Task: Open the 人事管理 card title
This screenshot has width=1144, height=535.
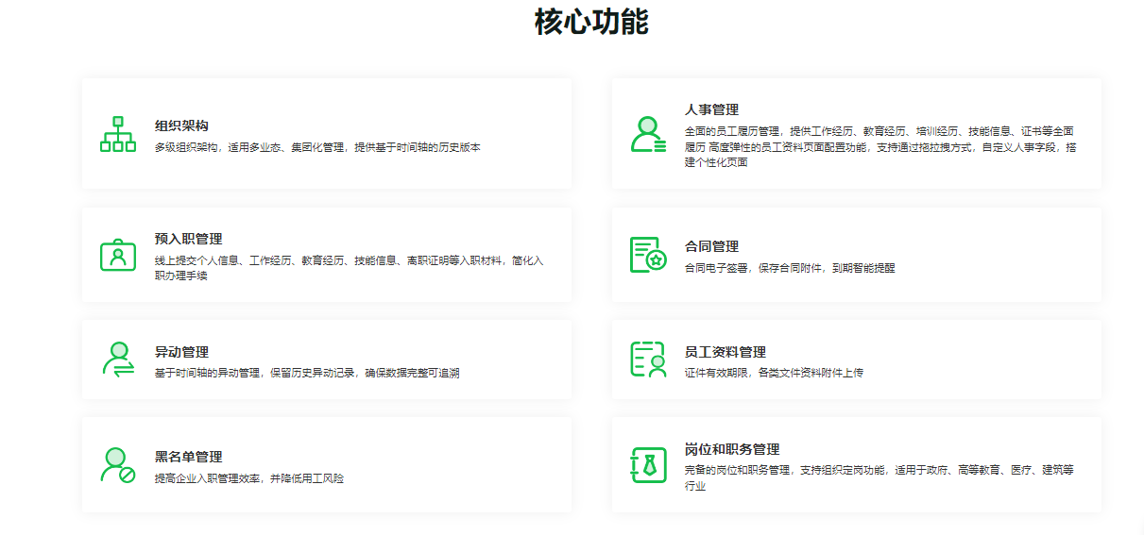Action: click(x=711, y=109)
